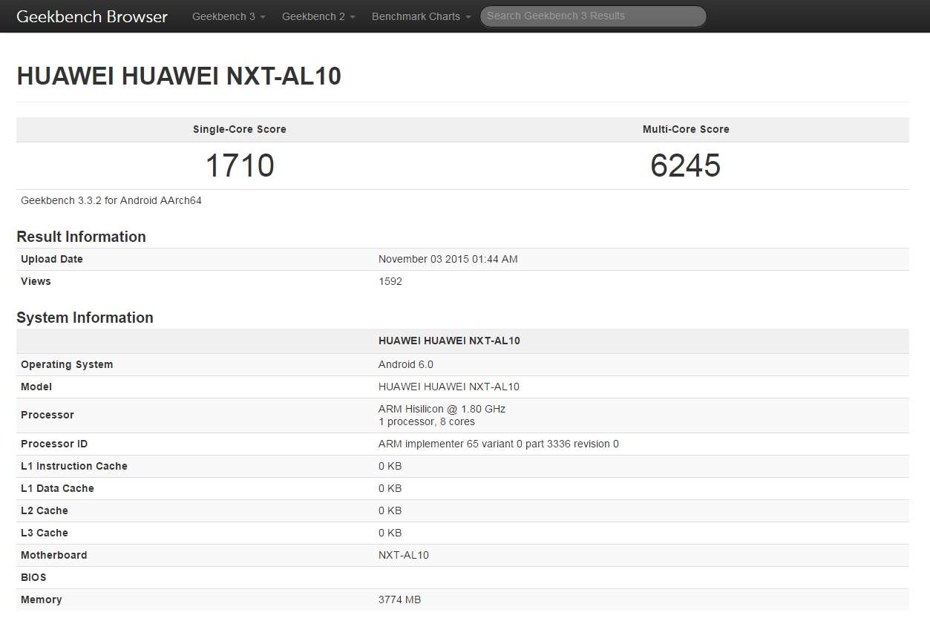Select the ARM implementer 65 variant value
Viewport: 930px width, 621px height.
point(499,444)
